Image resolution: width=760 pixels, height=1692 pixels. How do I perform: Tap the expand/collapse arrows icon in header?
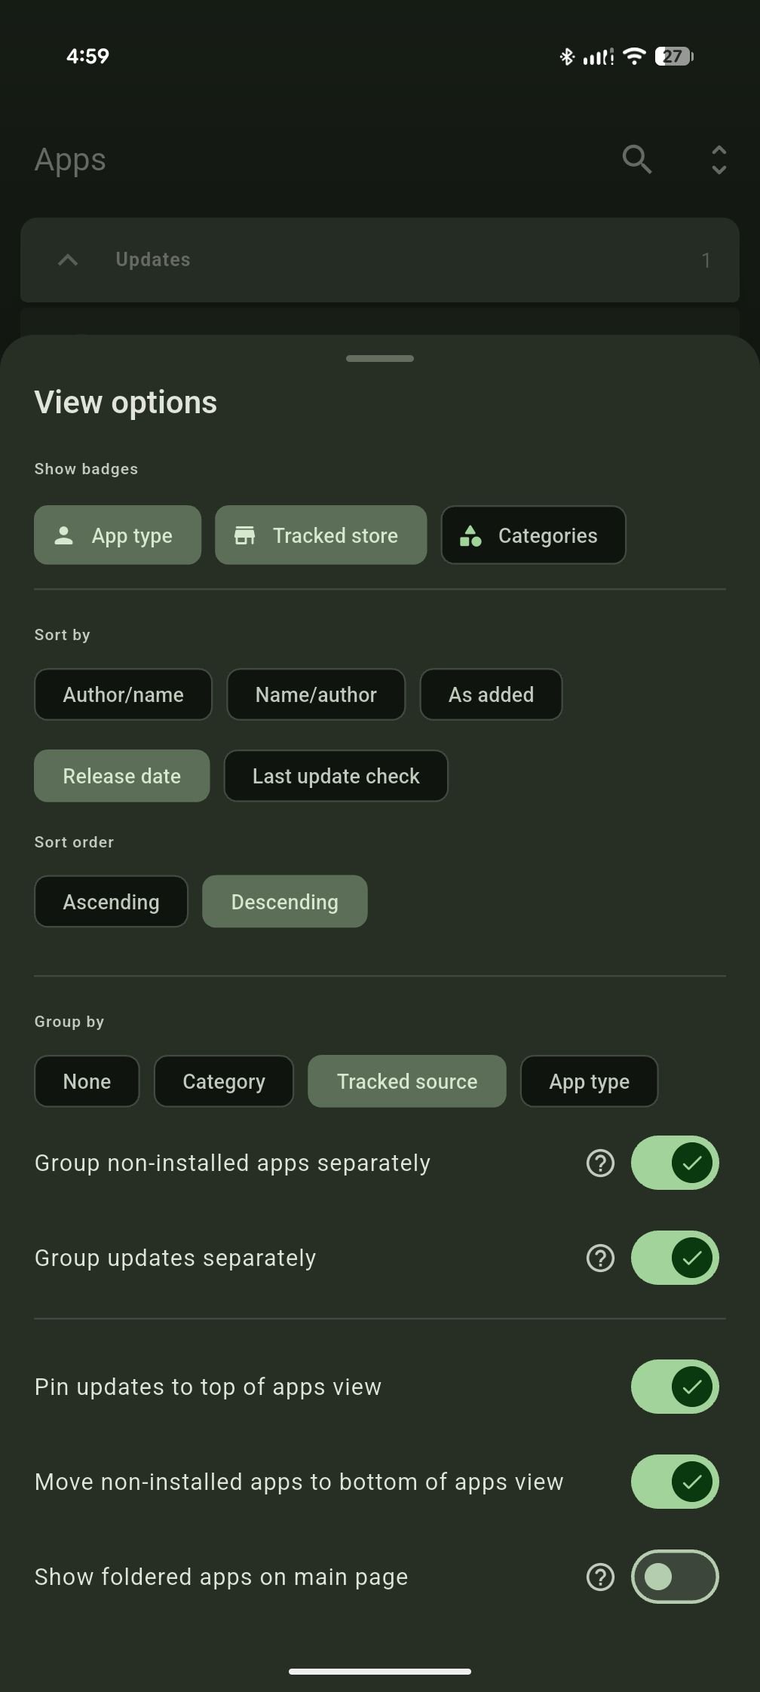tap(719, 160)
